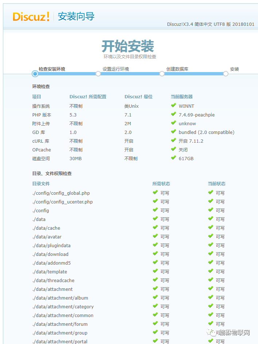Click the Discuz! logo in header
Viewport: 258px width, 344px height.
(x=31, y=17)
